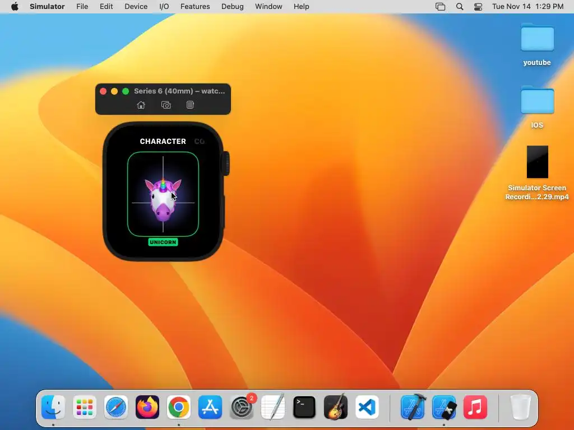Switch to the partially visible CO tab

(x=200, y=141)
